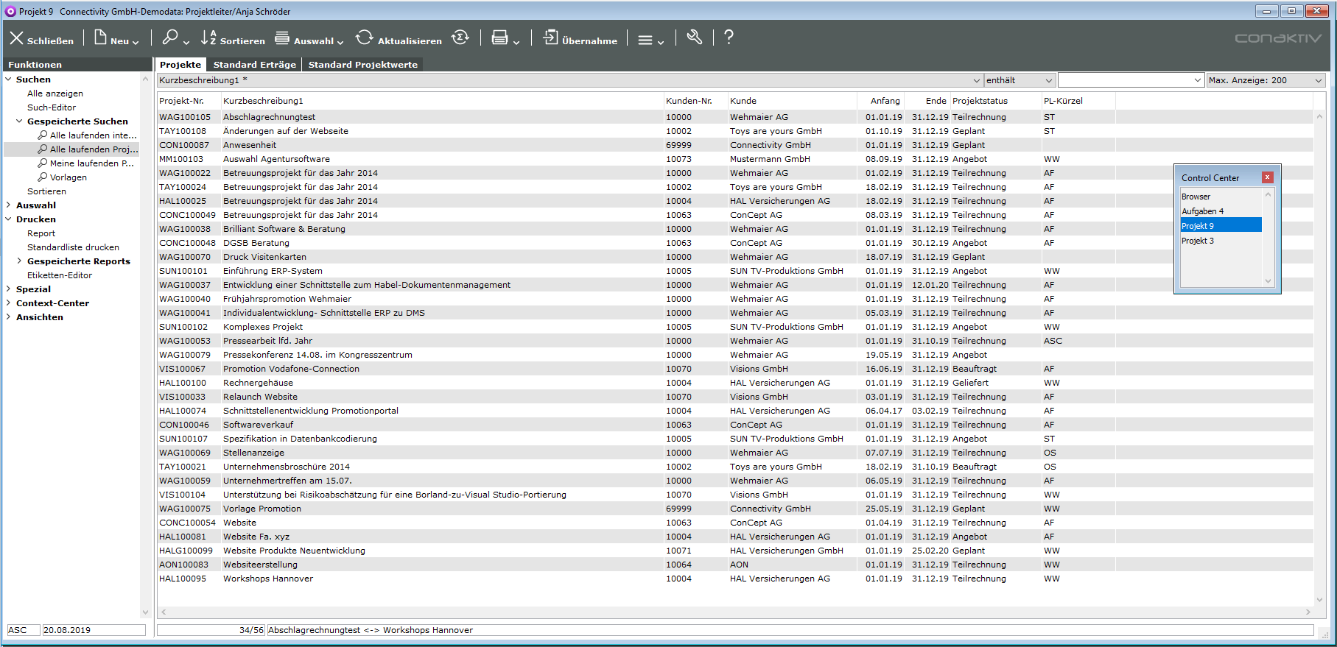Click the printer icon

click(500, 38)
